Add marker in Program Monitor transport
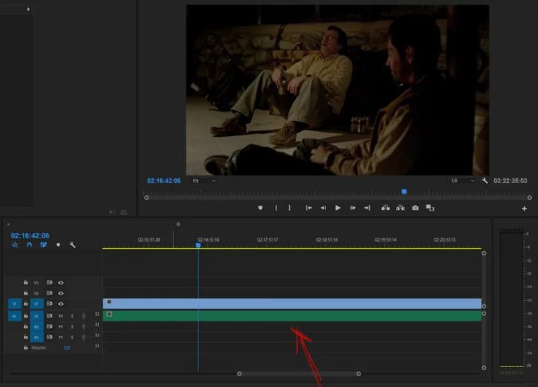The image size is (538, 387). [x=260, y=208]
